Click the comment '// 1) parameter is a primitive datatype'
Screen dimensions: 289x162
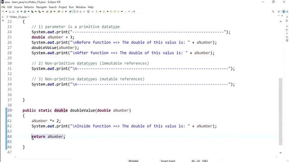[75, 27]
